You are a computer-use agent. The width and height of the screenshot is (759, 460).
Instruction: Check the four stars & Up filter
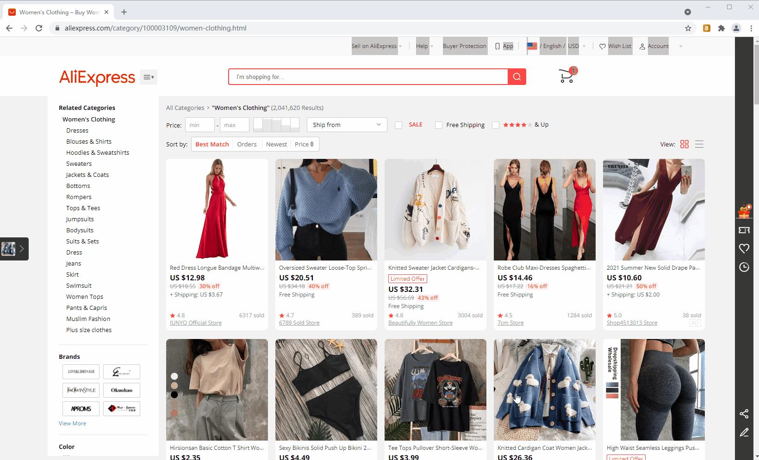pos(496,125)
